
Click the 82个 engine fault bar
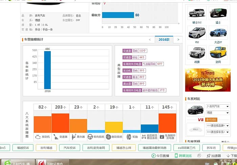click(x=43, y=124)
